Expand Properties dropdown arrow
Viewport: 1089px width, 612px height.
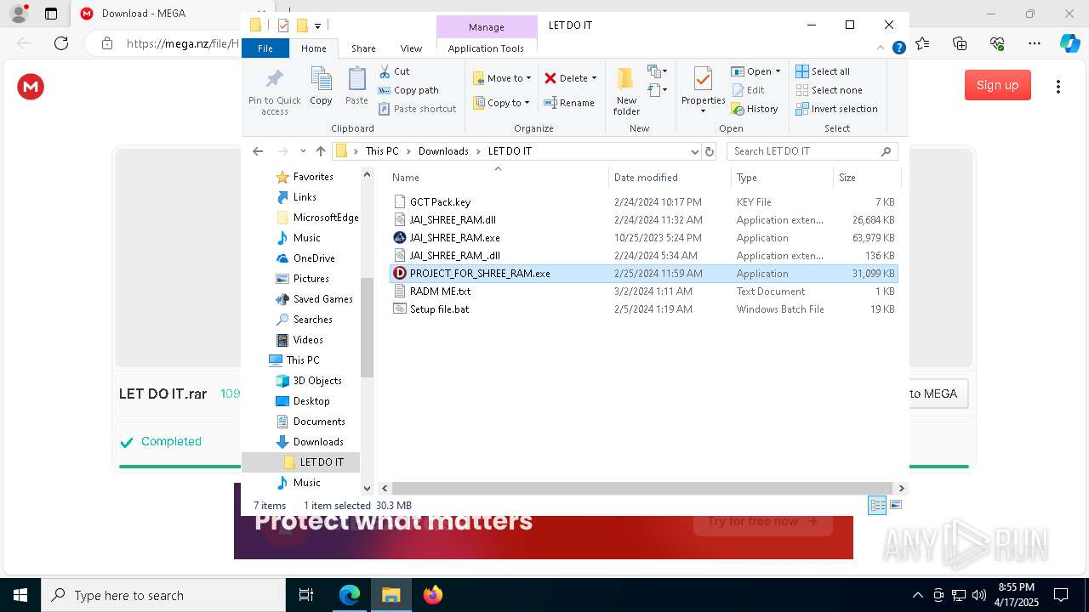coord(703,111)
